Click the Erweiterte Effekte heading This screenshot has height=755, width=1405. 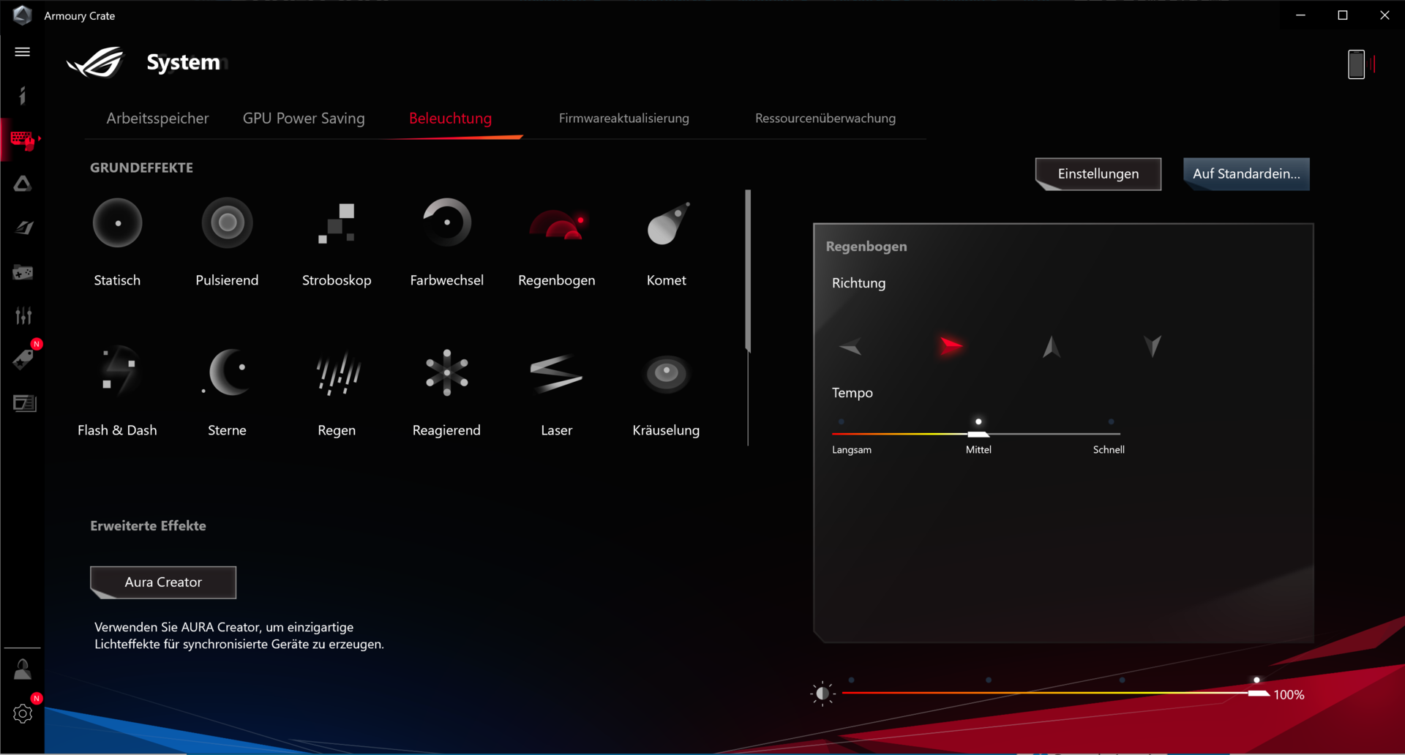[148, 526]
